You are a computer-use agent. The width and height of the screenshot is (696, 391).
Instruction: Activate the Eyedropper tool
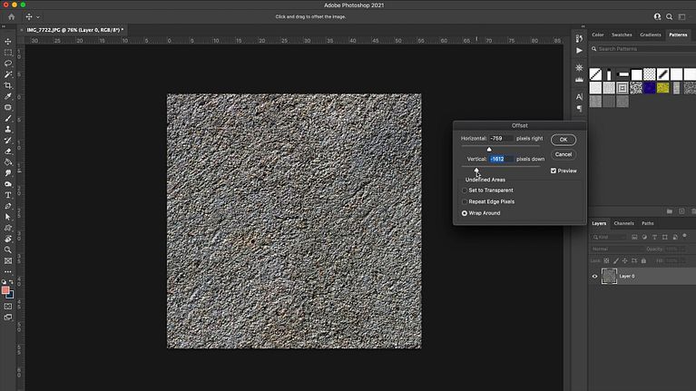8,96
